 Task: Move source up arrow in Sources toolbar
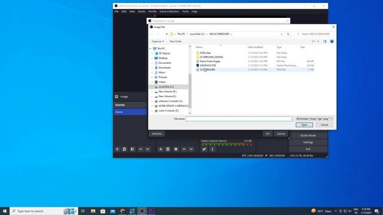click(x=184, y=149)
